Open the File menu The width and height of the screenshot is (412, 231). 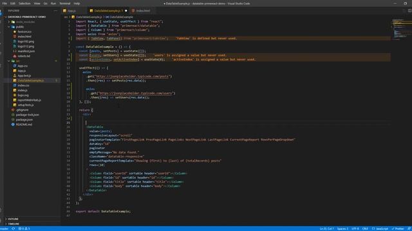coord(5,3)
